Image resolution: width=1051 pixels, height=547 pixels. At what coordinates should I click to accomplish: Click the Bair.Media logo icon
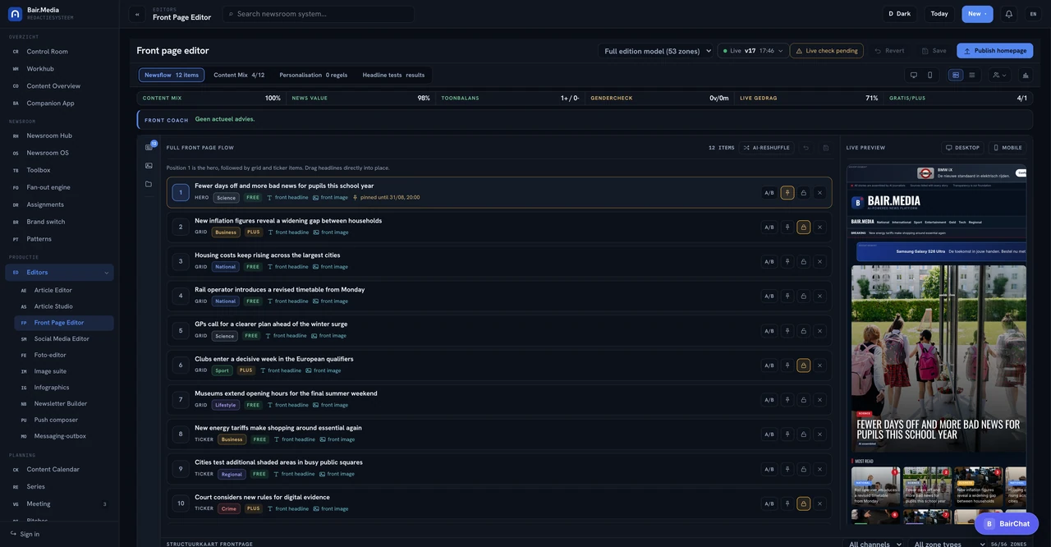pyautogui.click(x=15, y=14)
